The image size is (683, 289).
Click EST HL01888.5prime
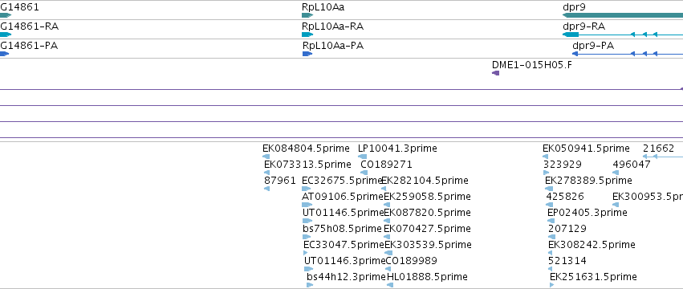pos(427,278)
